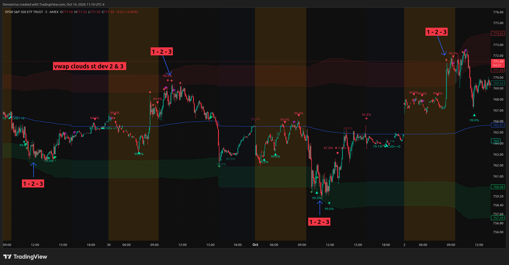This screenshot has height=265, width=509.
Task: Select the 'vwap clouds st dev 2 & 3' label
Action: coord(89,66)
